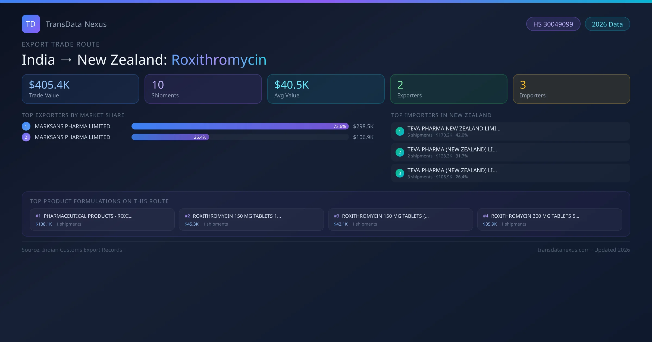Viewport: 652px width, 342px height.
Task: Open TEVA PHARMA importer row with 5 shipments
Action: pyautogui.click(x=510, y=131)
